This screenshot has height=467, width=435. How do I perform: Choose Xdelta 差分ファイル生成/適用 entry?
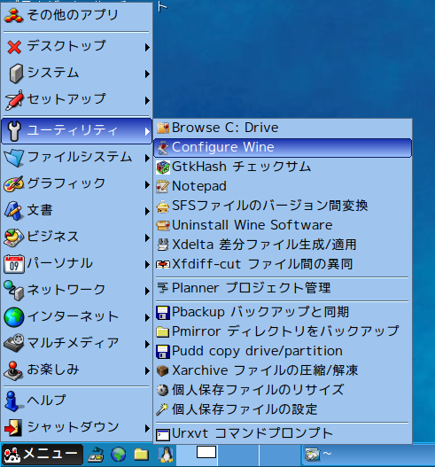click(x=283, y=245)
